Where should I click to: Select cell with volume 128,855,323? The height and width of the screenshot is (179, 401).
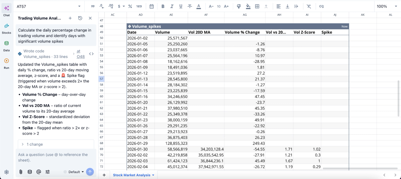(x=171, y=143)
